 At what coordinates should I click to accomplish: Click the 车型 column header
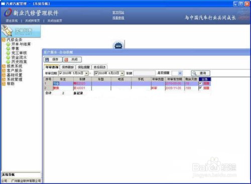click(101, 79)
